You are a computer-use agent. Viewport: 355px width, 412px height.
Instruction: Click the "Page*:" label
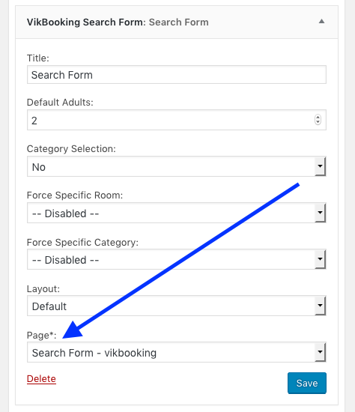[x=42, y=336]
